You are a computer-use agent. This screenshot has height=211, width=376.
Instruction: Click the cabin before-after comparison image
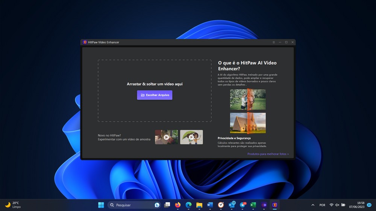tap(248, 123)
